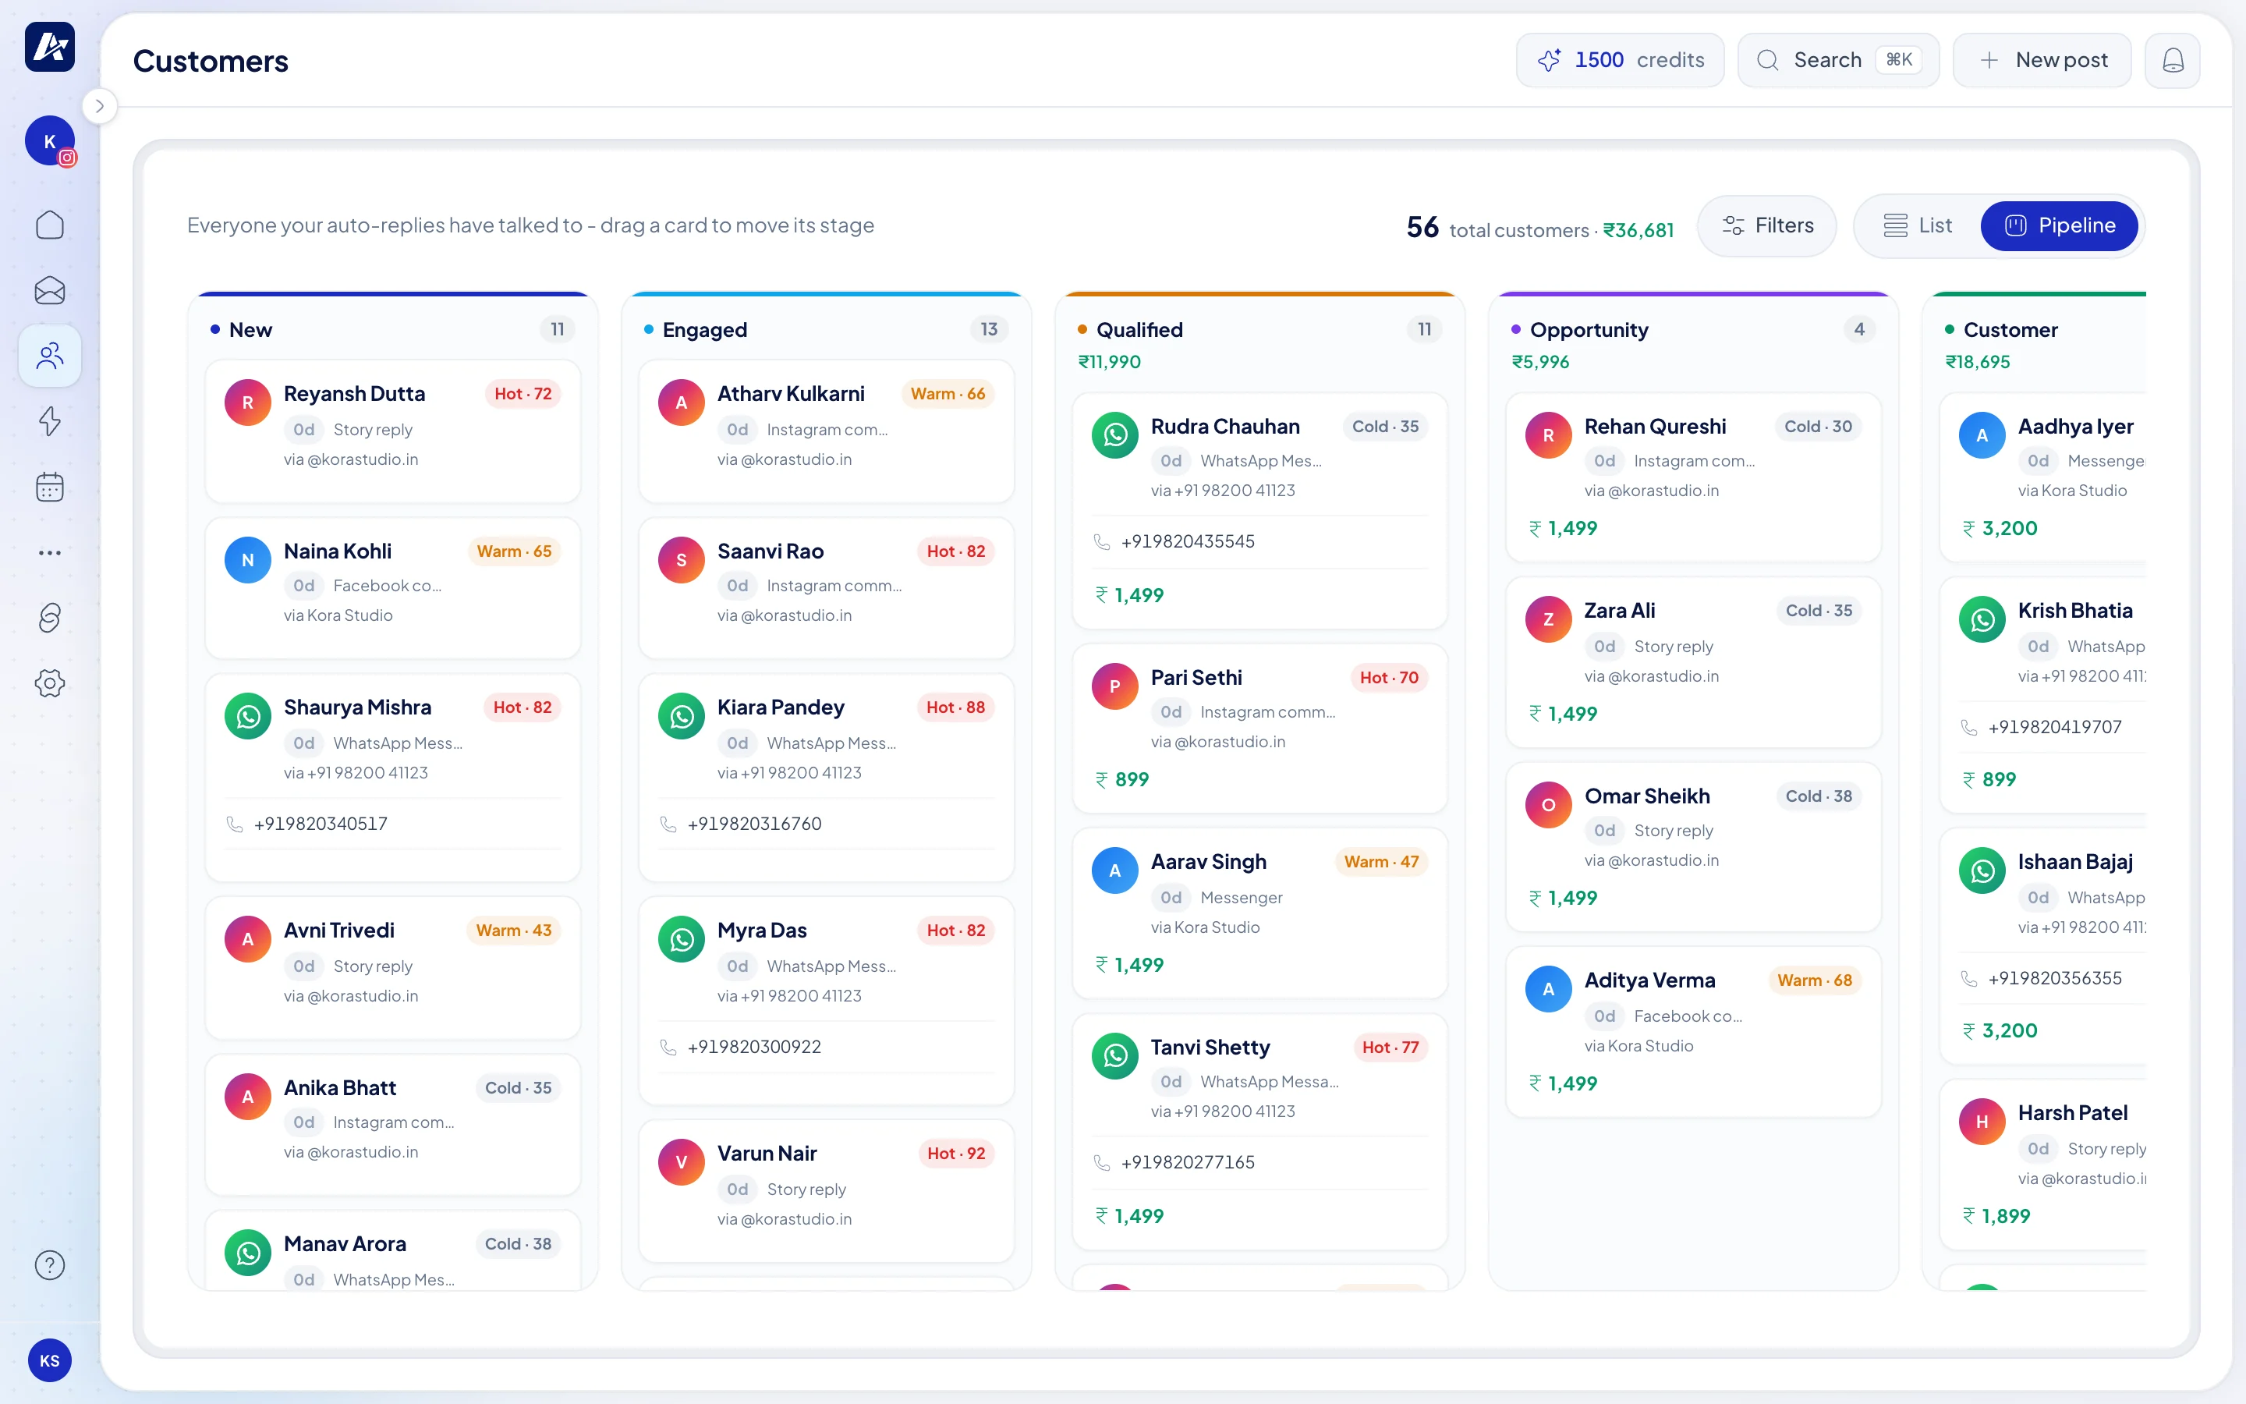Click Aadhya Iyer's A avatar

(1982, 434)
